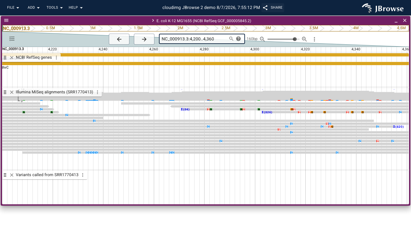
Task: Close the NCBI RefSeq genes track
Action: 12,57
